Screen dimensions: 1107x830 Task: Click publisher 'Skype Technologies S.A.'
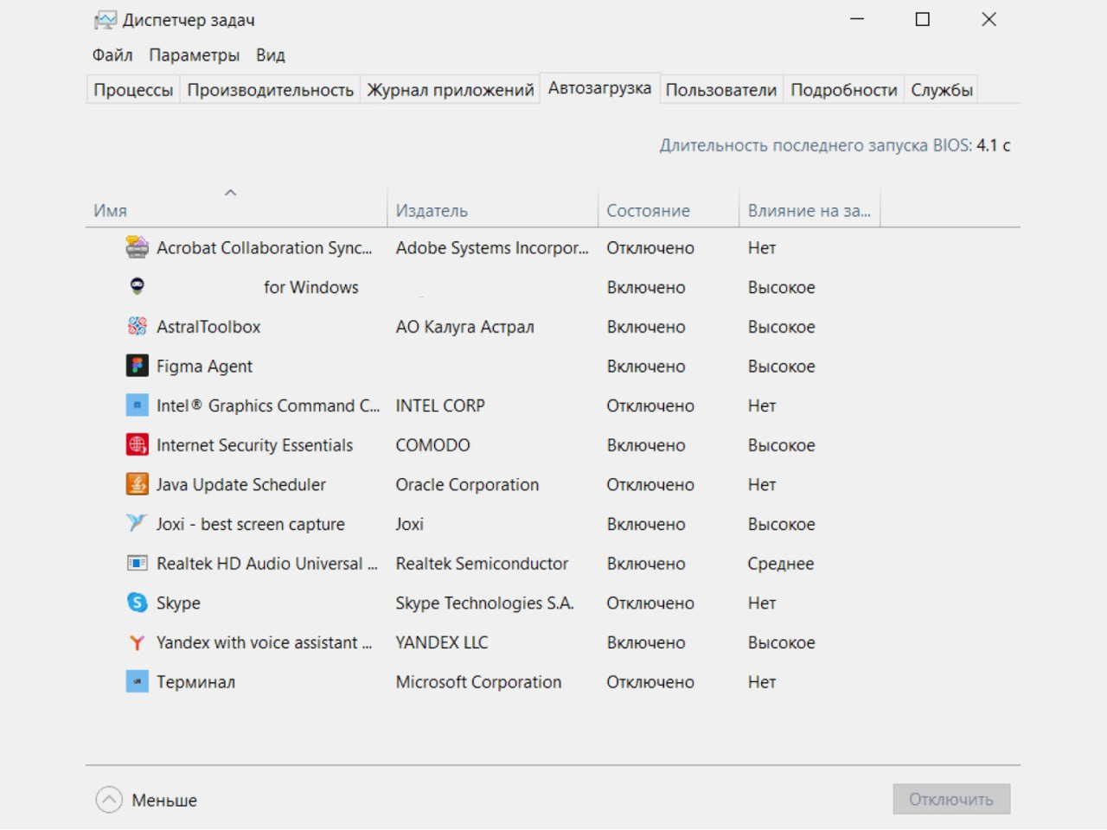tap(484, 603)
